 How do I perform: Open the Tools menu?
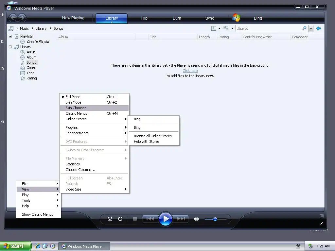click(x=39, y=200)
